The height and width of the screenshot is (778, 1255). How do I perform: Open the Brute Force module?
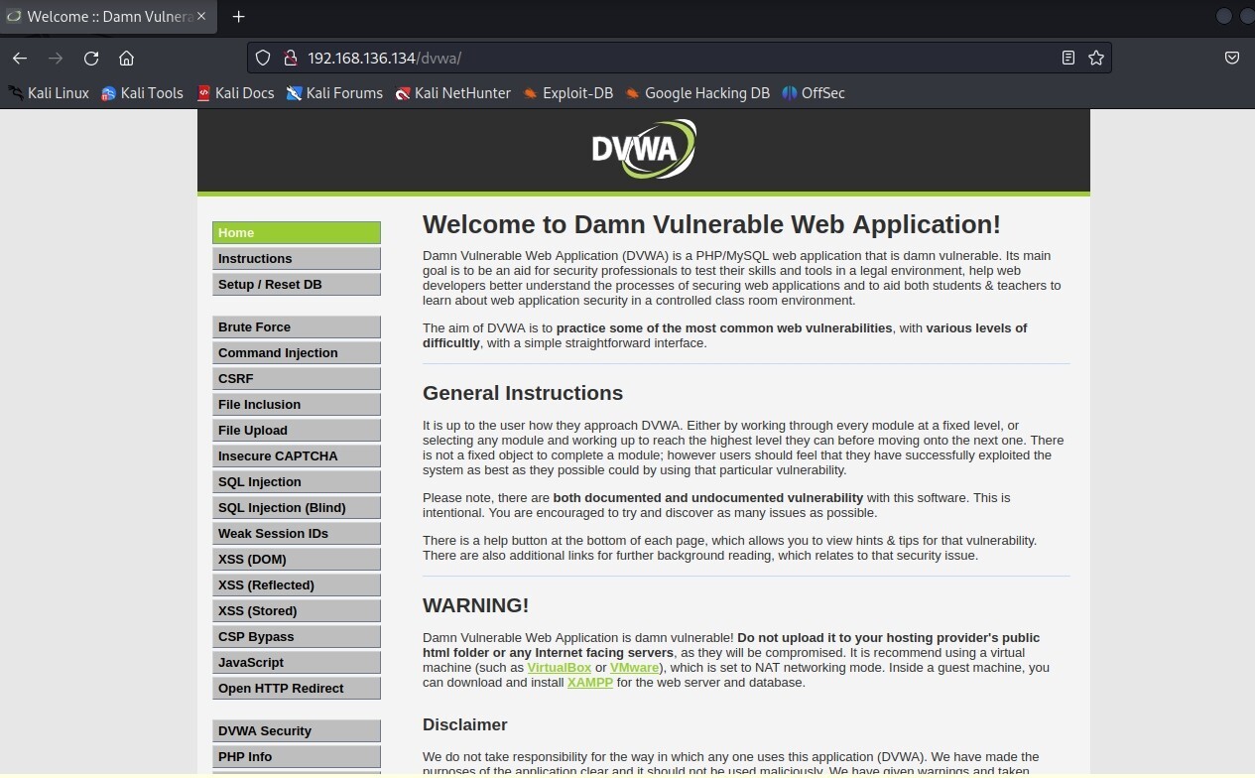[x=297, y=326]
